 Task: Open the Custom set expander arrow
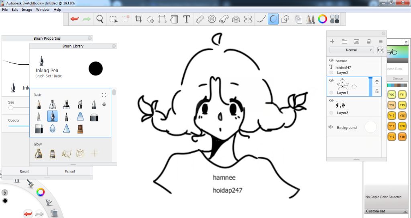pos(405,211)
